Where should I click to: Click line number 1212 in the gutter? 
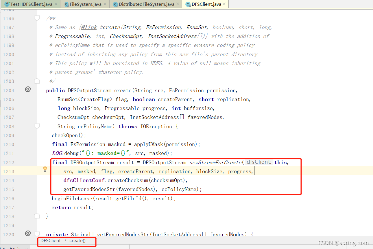(x=8, y=163)
